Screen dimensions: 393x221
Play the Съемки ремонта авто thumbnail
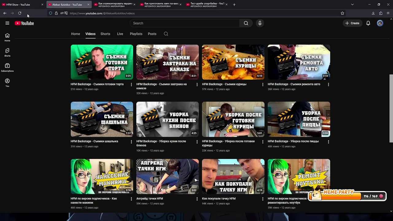click(299, 62)
